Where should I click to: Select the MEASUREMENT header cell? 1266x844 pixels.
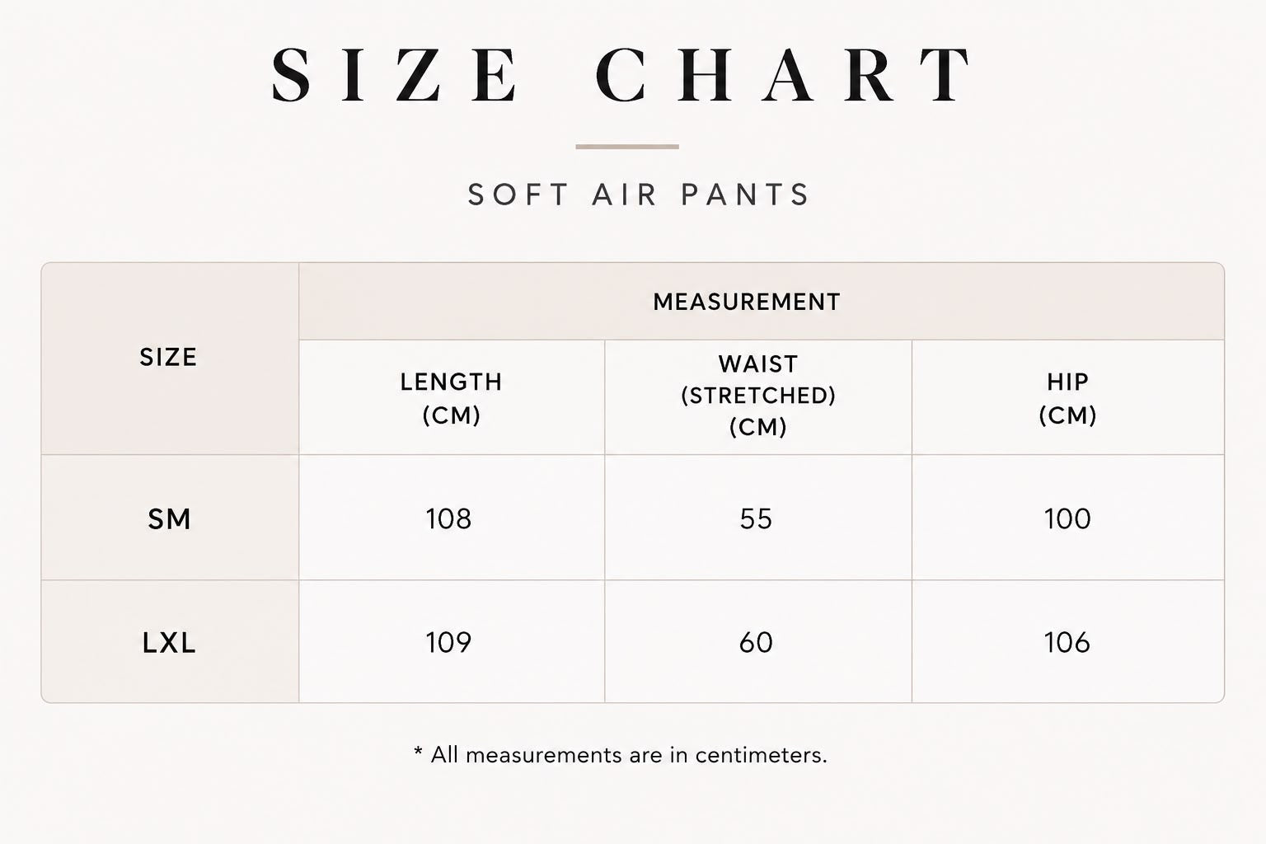(x=762, y=302)
